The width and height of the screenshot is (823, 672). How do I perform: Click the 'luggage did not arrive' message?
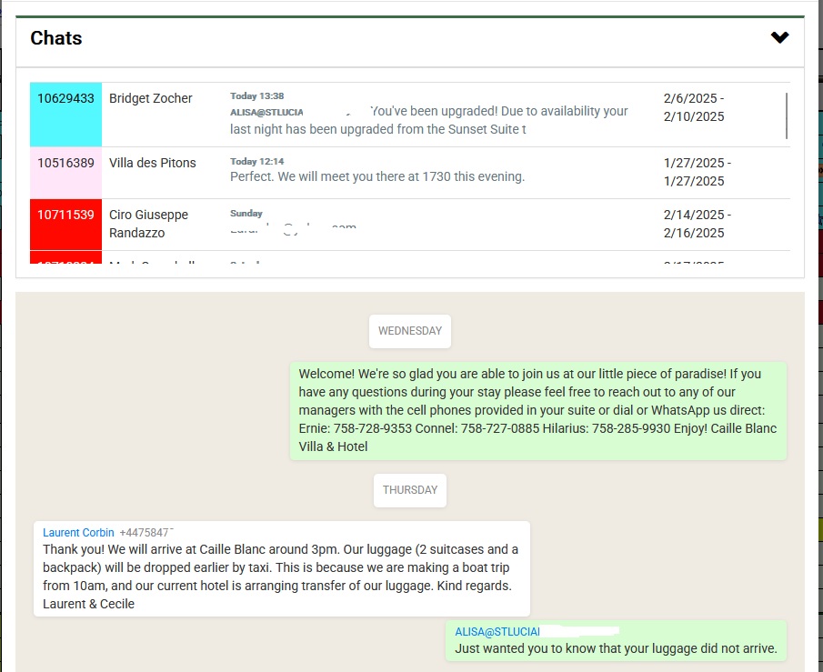point(616,649)
